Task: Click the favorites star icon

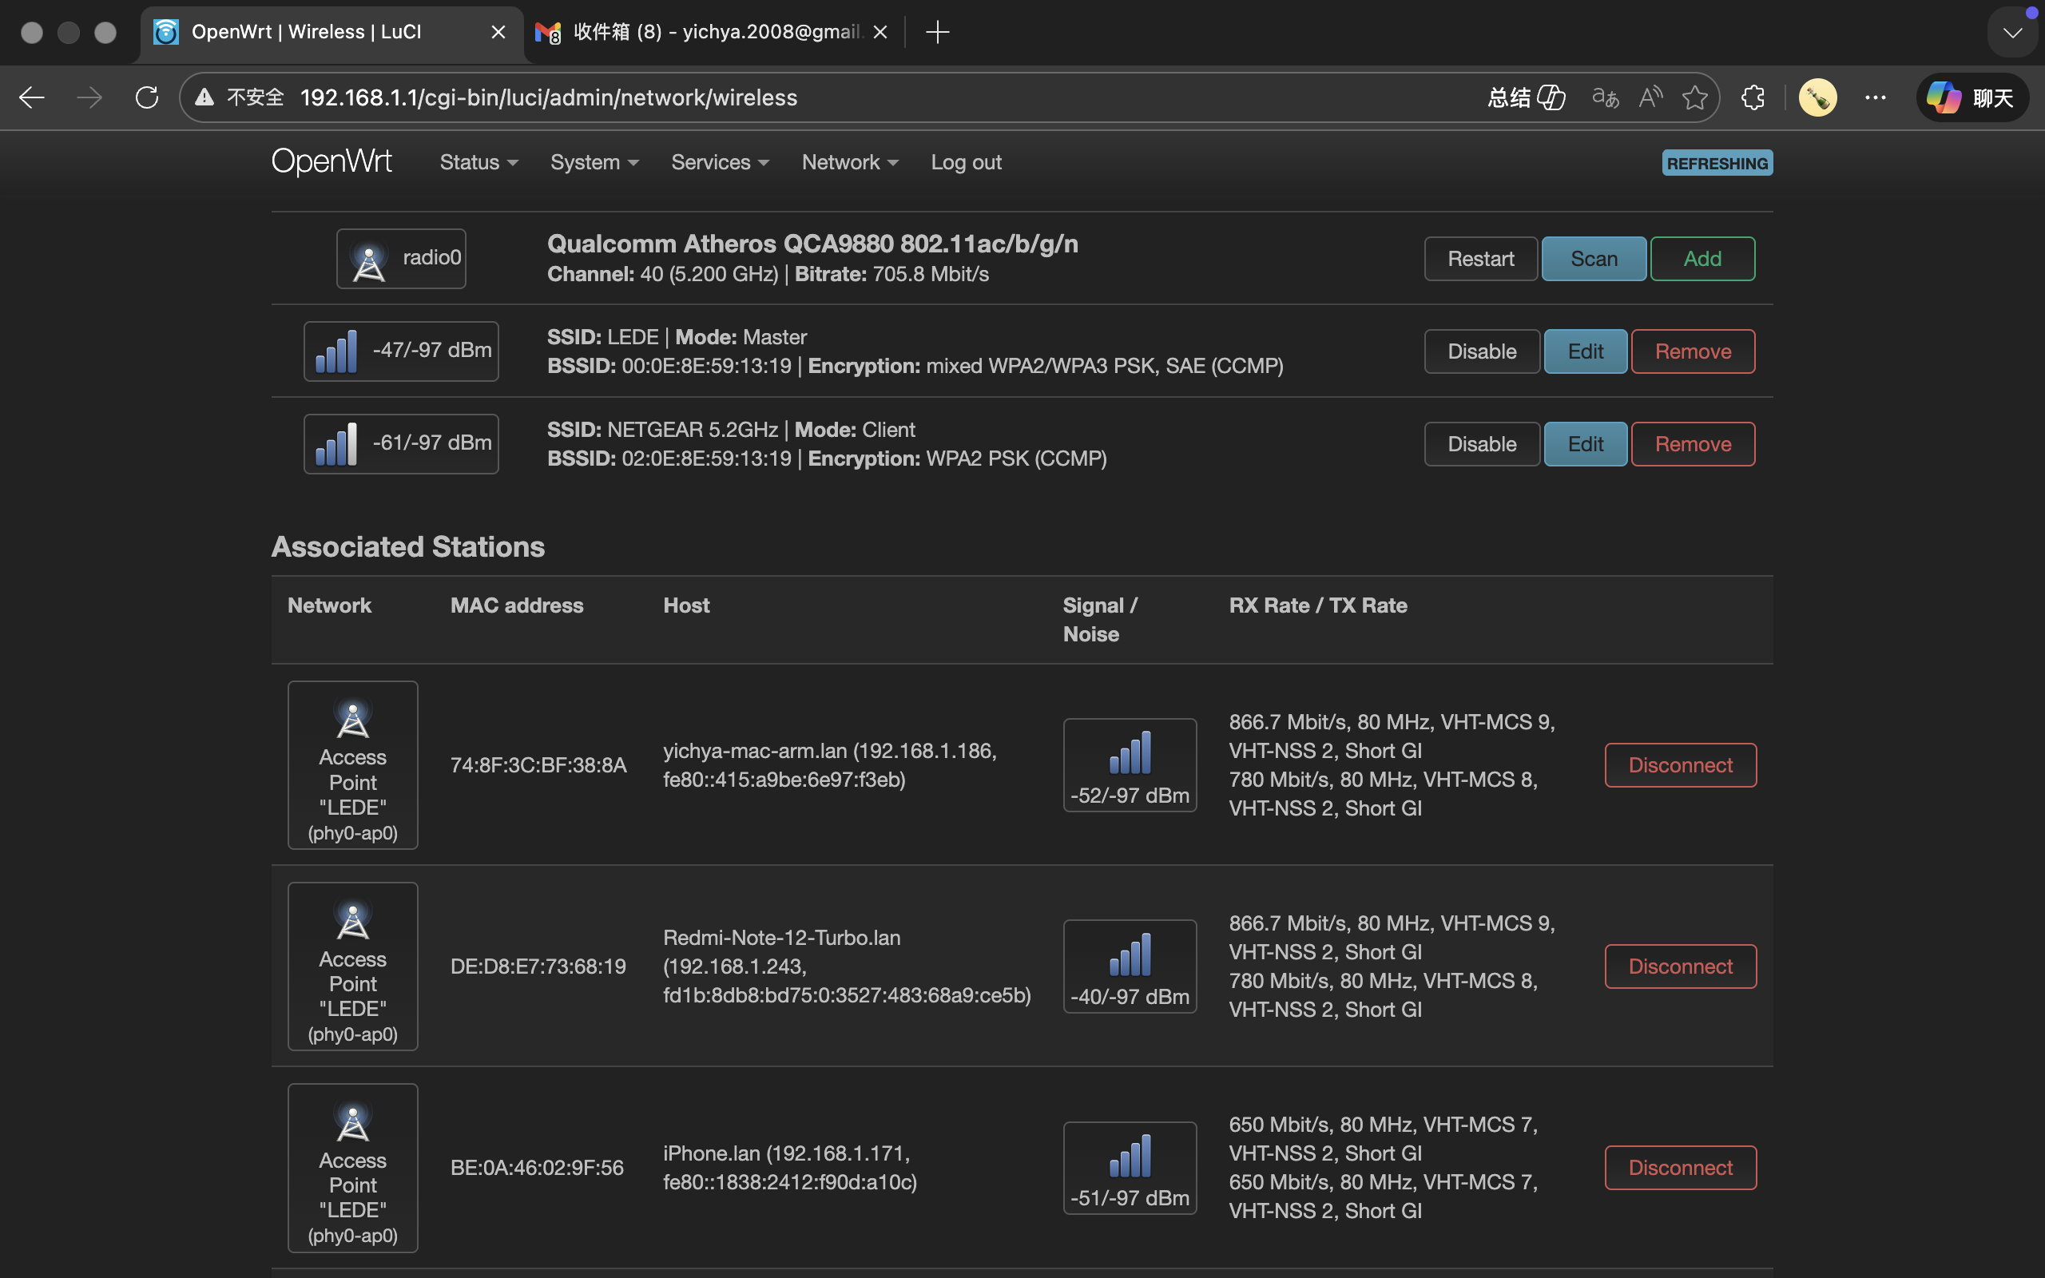Action: [x=1694, y=98]
